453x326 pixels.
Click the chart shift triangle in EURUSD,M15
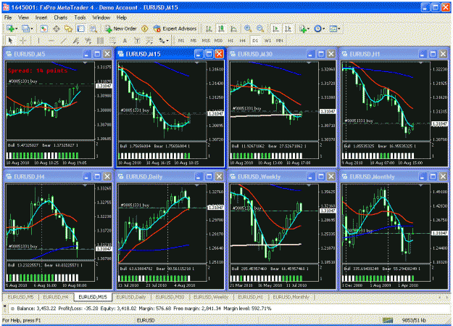(x=196, y=63)
